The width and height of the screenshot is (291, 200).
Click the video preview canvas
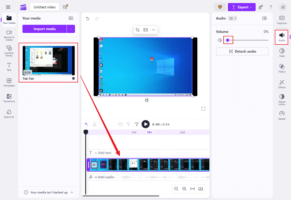point(145,67)
